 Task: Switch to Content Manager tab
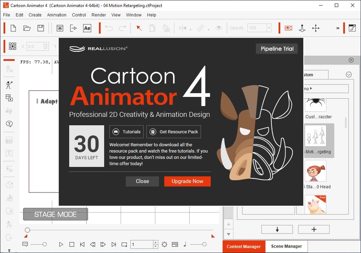[244, 247]
